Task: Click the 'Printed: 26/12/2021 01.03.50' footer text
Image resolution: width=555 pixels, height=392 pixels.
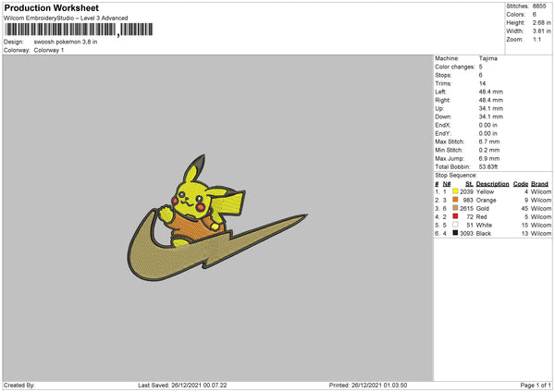Action: tap(368, 385)
